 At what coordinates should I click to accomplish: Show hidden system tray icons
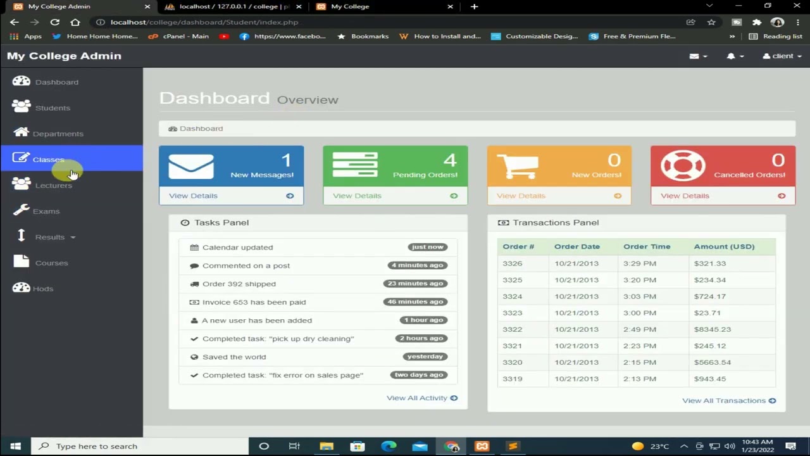point(685,446)
